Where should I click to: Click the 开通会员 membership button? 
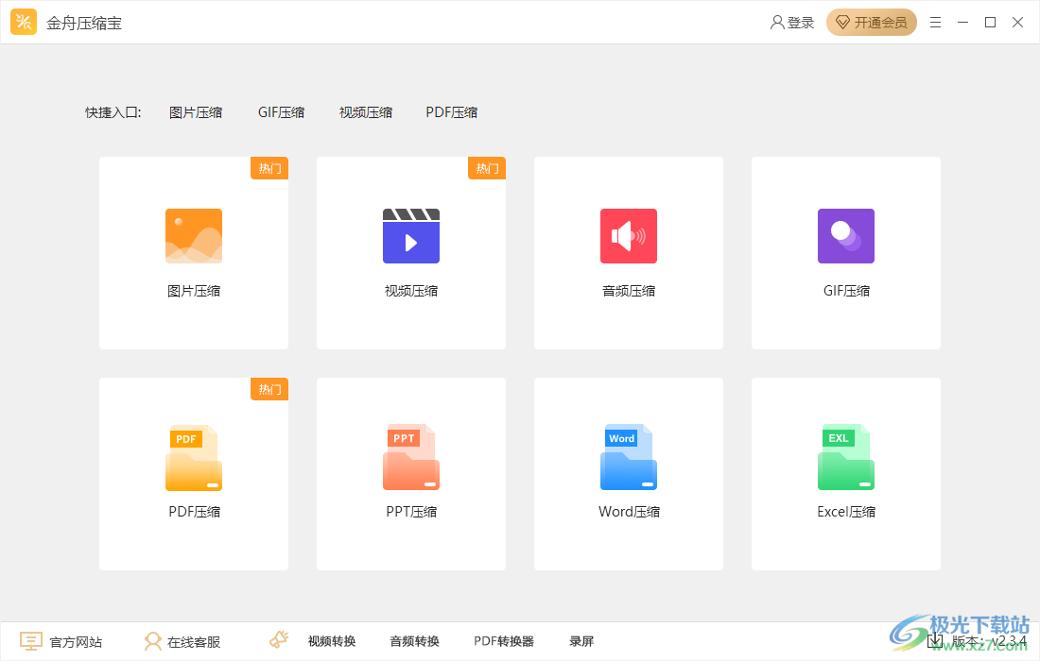(872, 23)
